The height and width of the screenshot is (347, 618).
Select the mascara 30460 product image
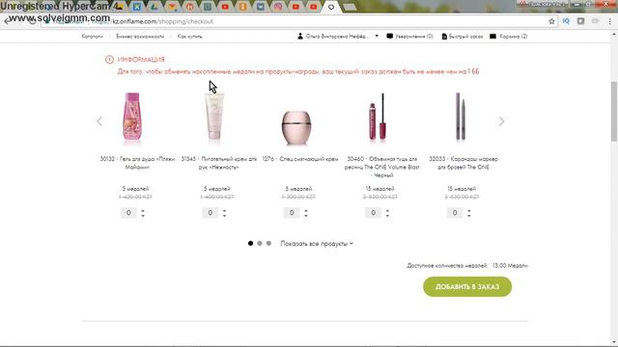tap(378, 117)
